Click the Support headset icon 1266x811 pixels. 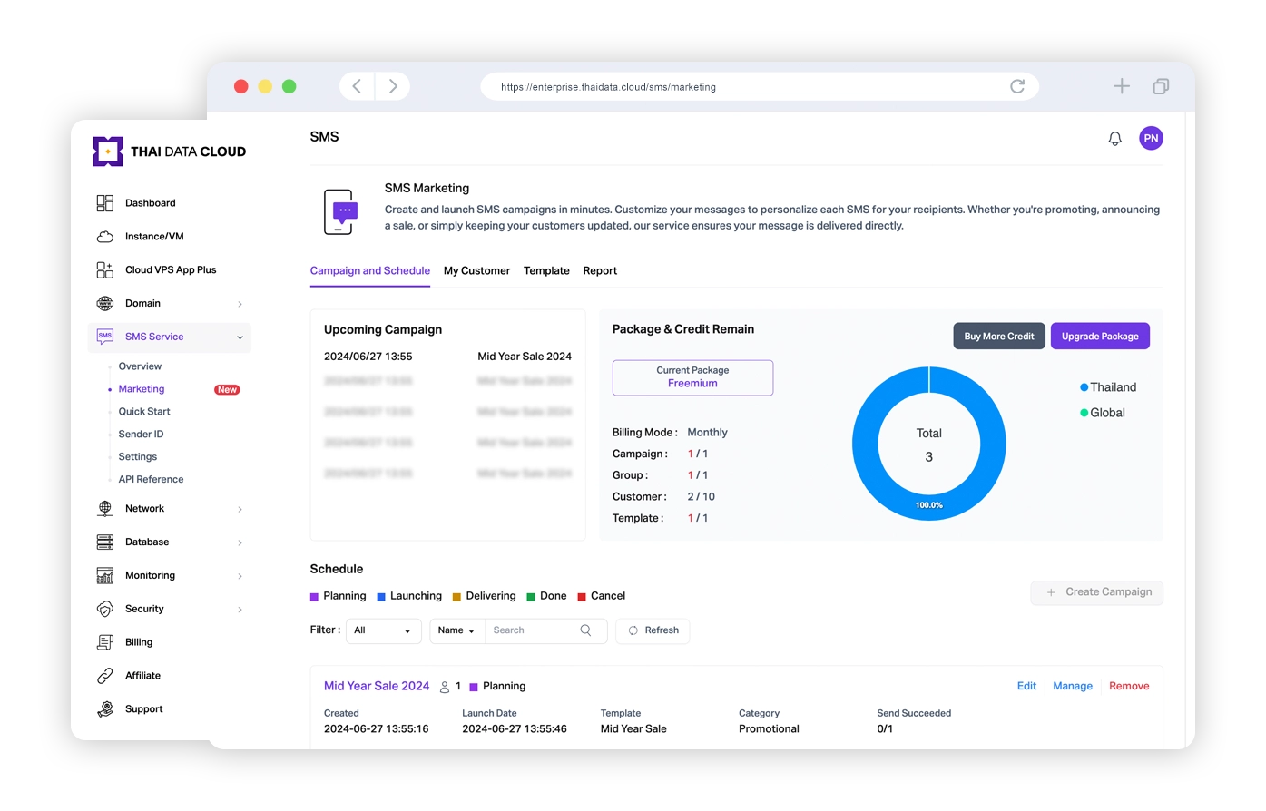(105, 709)
